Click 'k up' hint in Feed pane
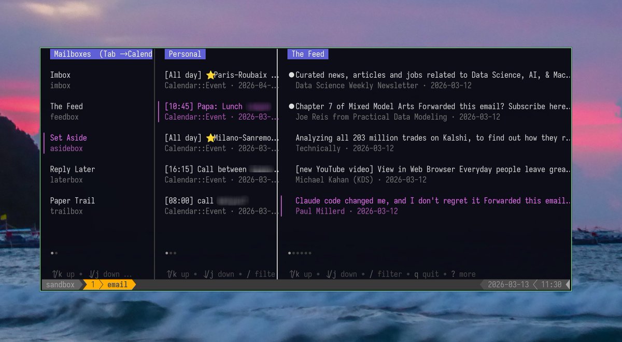Image resolution: width=622 pixels, height=342 pixels. [x=302, y=274]
